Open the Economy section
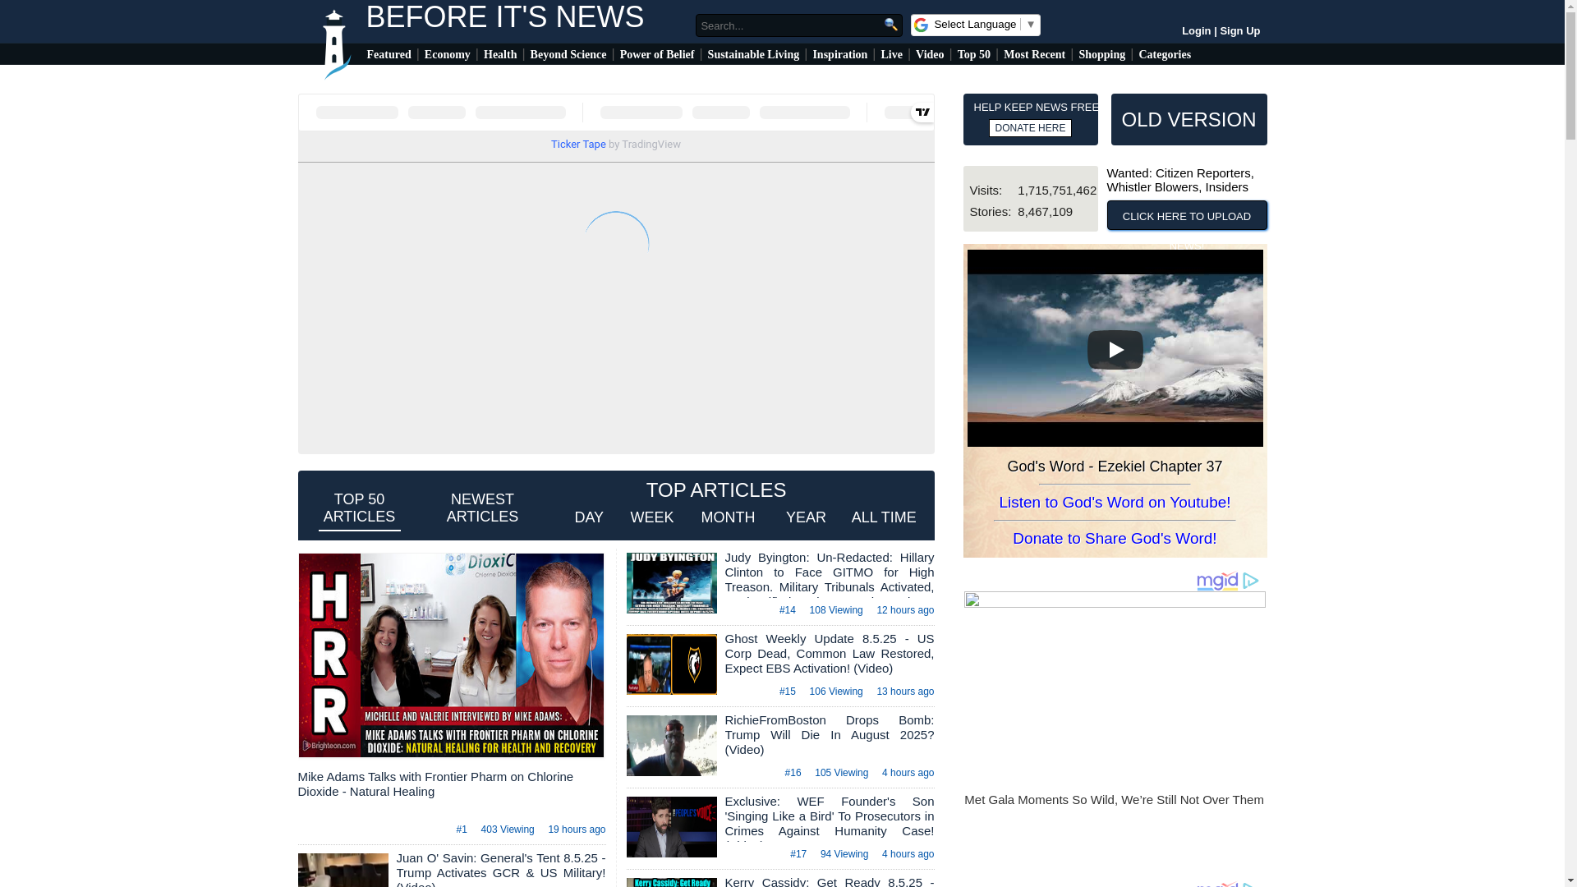 point(447,54)
